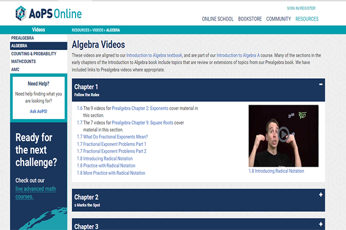The height and width of the screenshot is (230, 346).
Task: Open the Online School menu
Action: coord(217,19)
